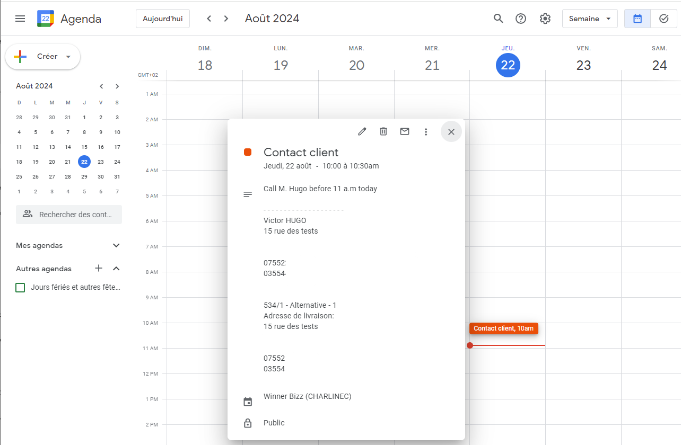Screen dimensions: 681x445
Task: Jump to today with Aujourd'hui
Action: tap(162, 18)
